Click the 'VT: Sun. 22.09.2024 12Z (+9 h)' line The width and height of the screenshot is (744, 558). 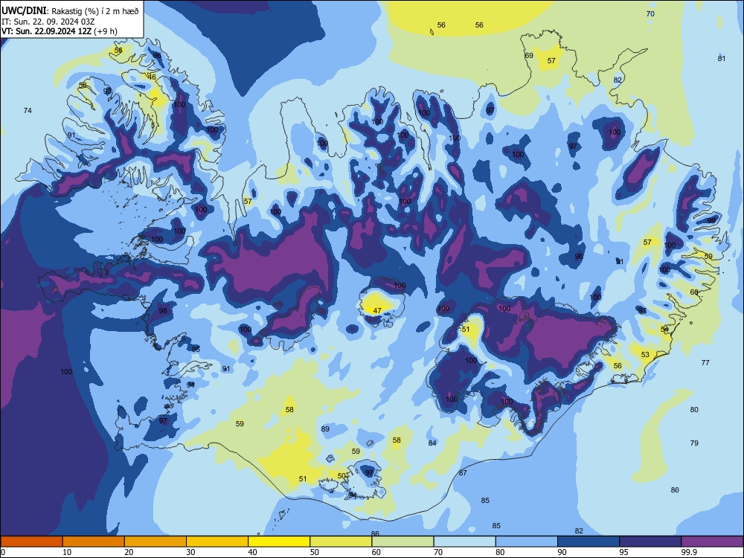pyautogui.click(x=60, y=31)
